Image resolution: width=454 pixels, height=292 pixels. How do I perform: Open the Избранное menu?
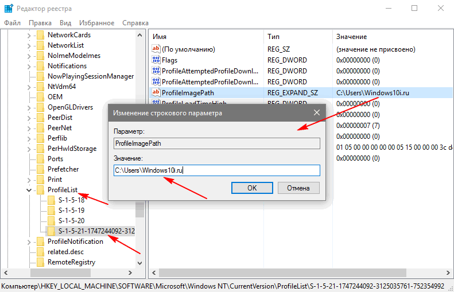pyautogui.click(x=98, y=22)
